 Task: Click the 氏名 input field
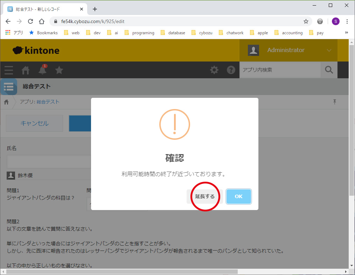(x=49, y=161)
